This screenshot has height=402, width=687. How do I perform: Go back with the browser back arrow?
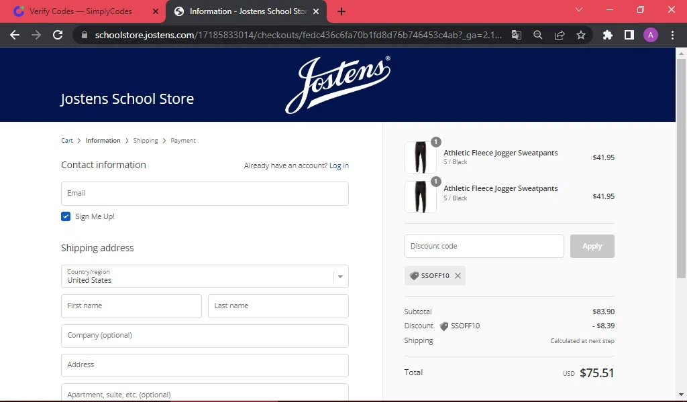click(x=15, y=35)
